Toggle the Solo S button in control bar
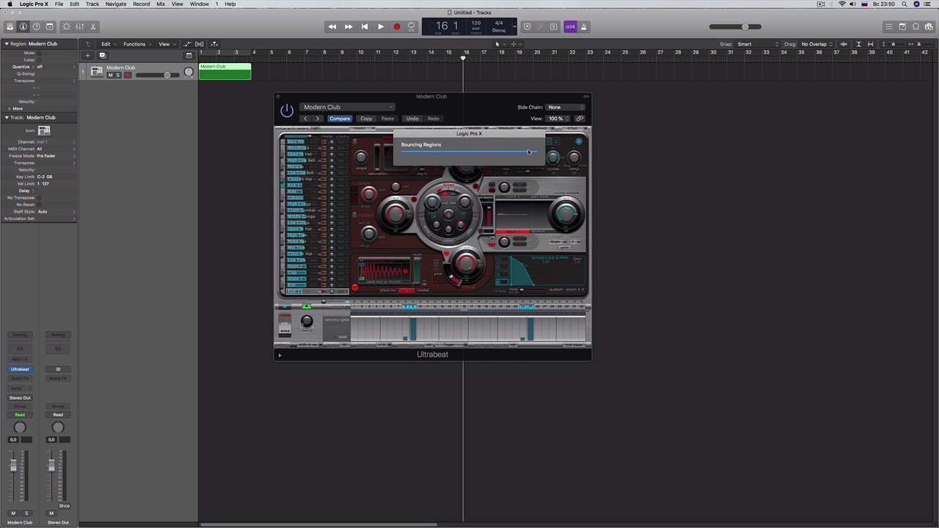 554,27
